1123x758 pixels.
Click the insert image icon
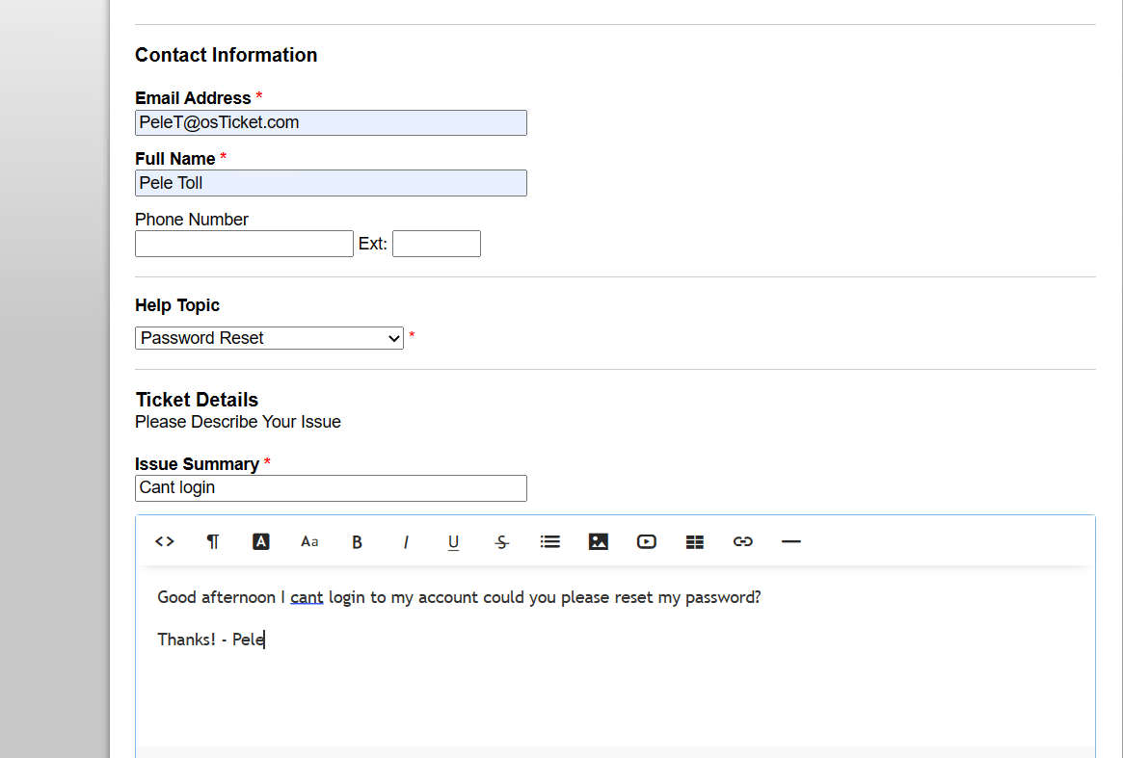click(598, 541)
